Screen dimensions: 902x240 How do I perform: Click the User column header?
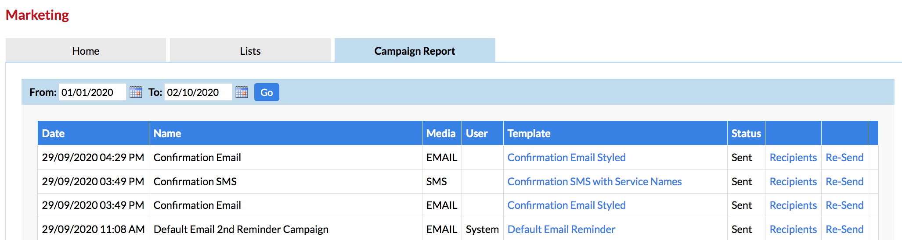tap(482, 133)
